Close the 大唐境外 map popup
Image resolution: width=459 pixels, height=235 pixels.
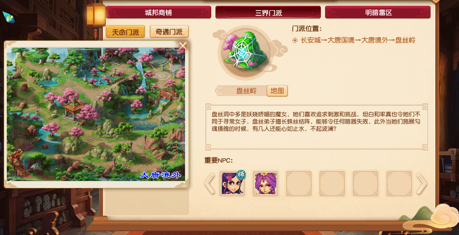coord(183,46)
